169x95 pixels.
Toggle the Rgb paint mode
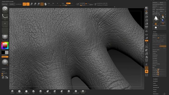coord(53,3)
